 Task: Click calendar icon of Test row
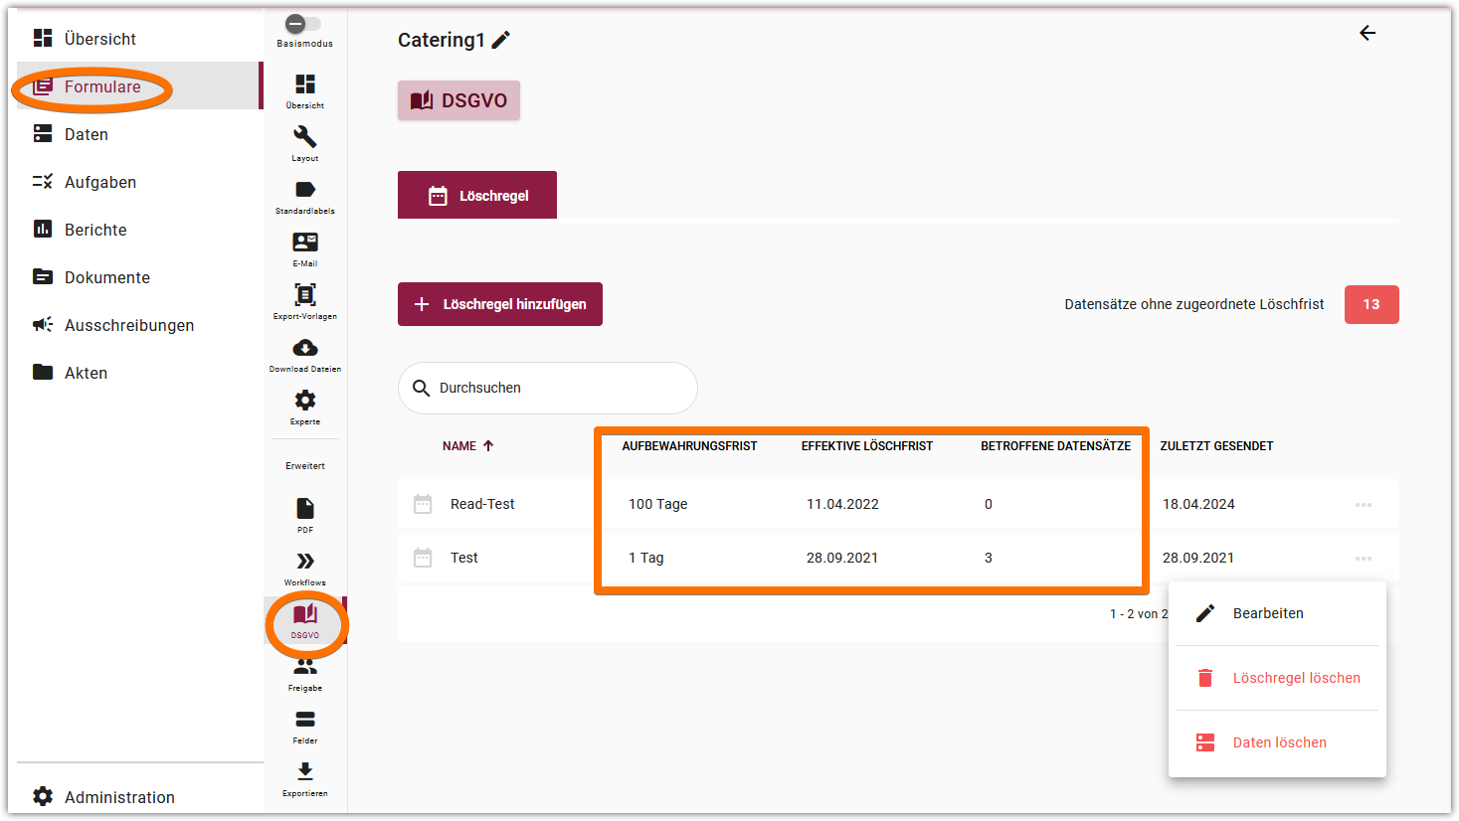click(423, 558)
